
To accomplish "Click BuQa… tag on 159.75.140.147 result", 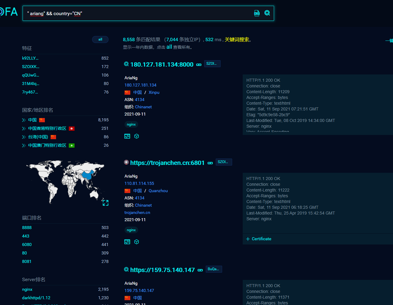I will click(214, 269).
